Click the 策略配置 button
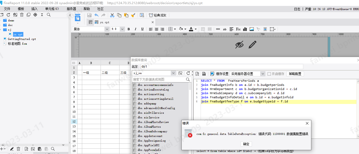Screen dimensions: 359x154 (295, 74)
